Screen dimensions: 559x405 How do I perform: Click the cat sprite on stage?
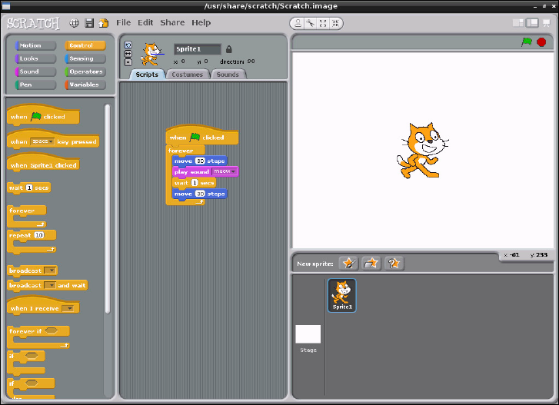tap(422, 150)
